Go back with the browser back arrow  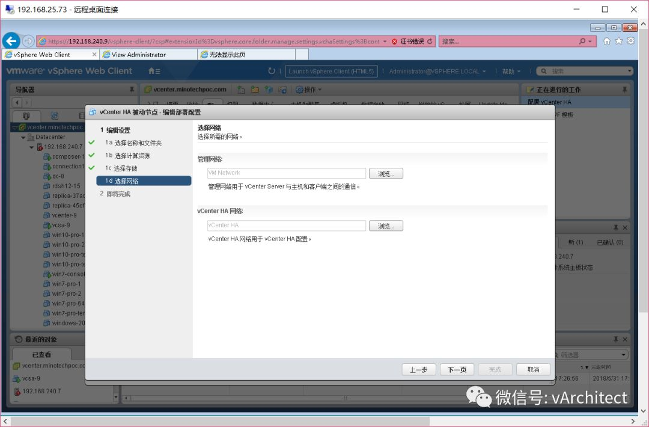click(x=11, y=41)
